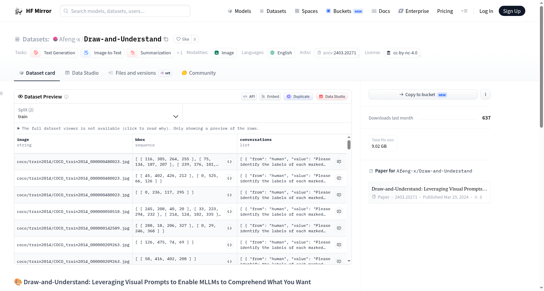Click the page vertical scrollbar thumb

[541, 67]
